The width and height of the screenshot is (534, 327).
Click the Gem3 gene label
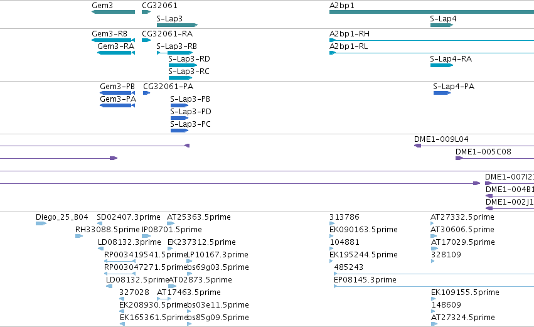coord(102,6)
